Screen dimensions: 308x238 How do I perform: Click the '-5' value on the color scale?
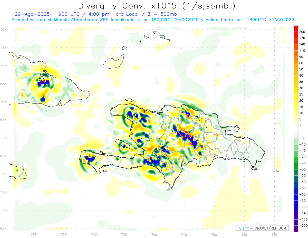(x=301, y=138)
